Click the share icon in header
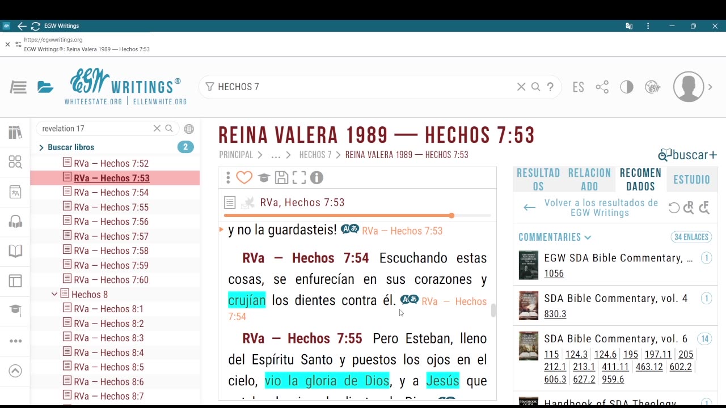 [602, 87]
